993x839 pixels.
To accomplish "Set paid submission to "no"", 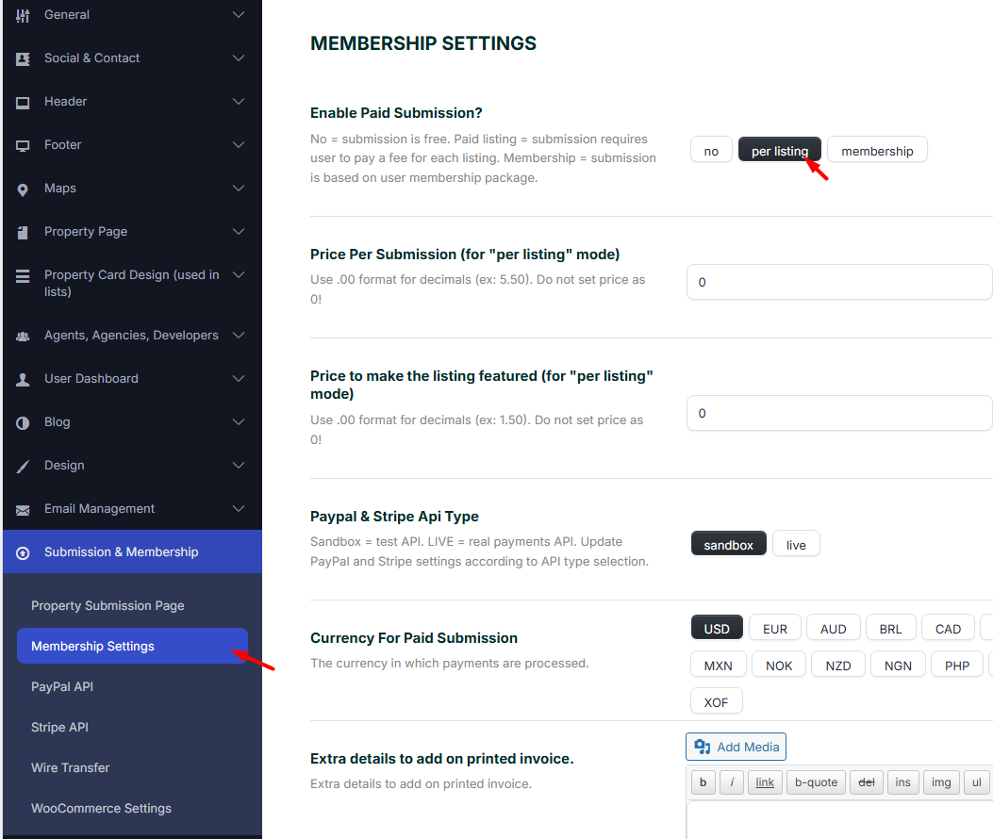I will (x=711, y=151).
